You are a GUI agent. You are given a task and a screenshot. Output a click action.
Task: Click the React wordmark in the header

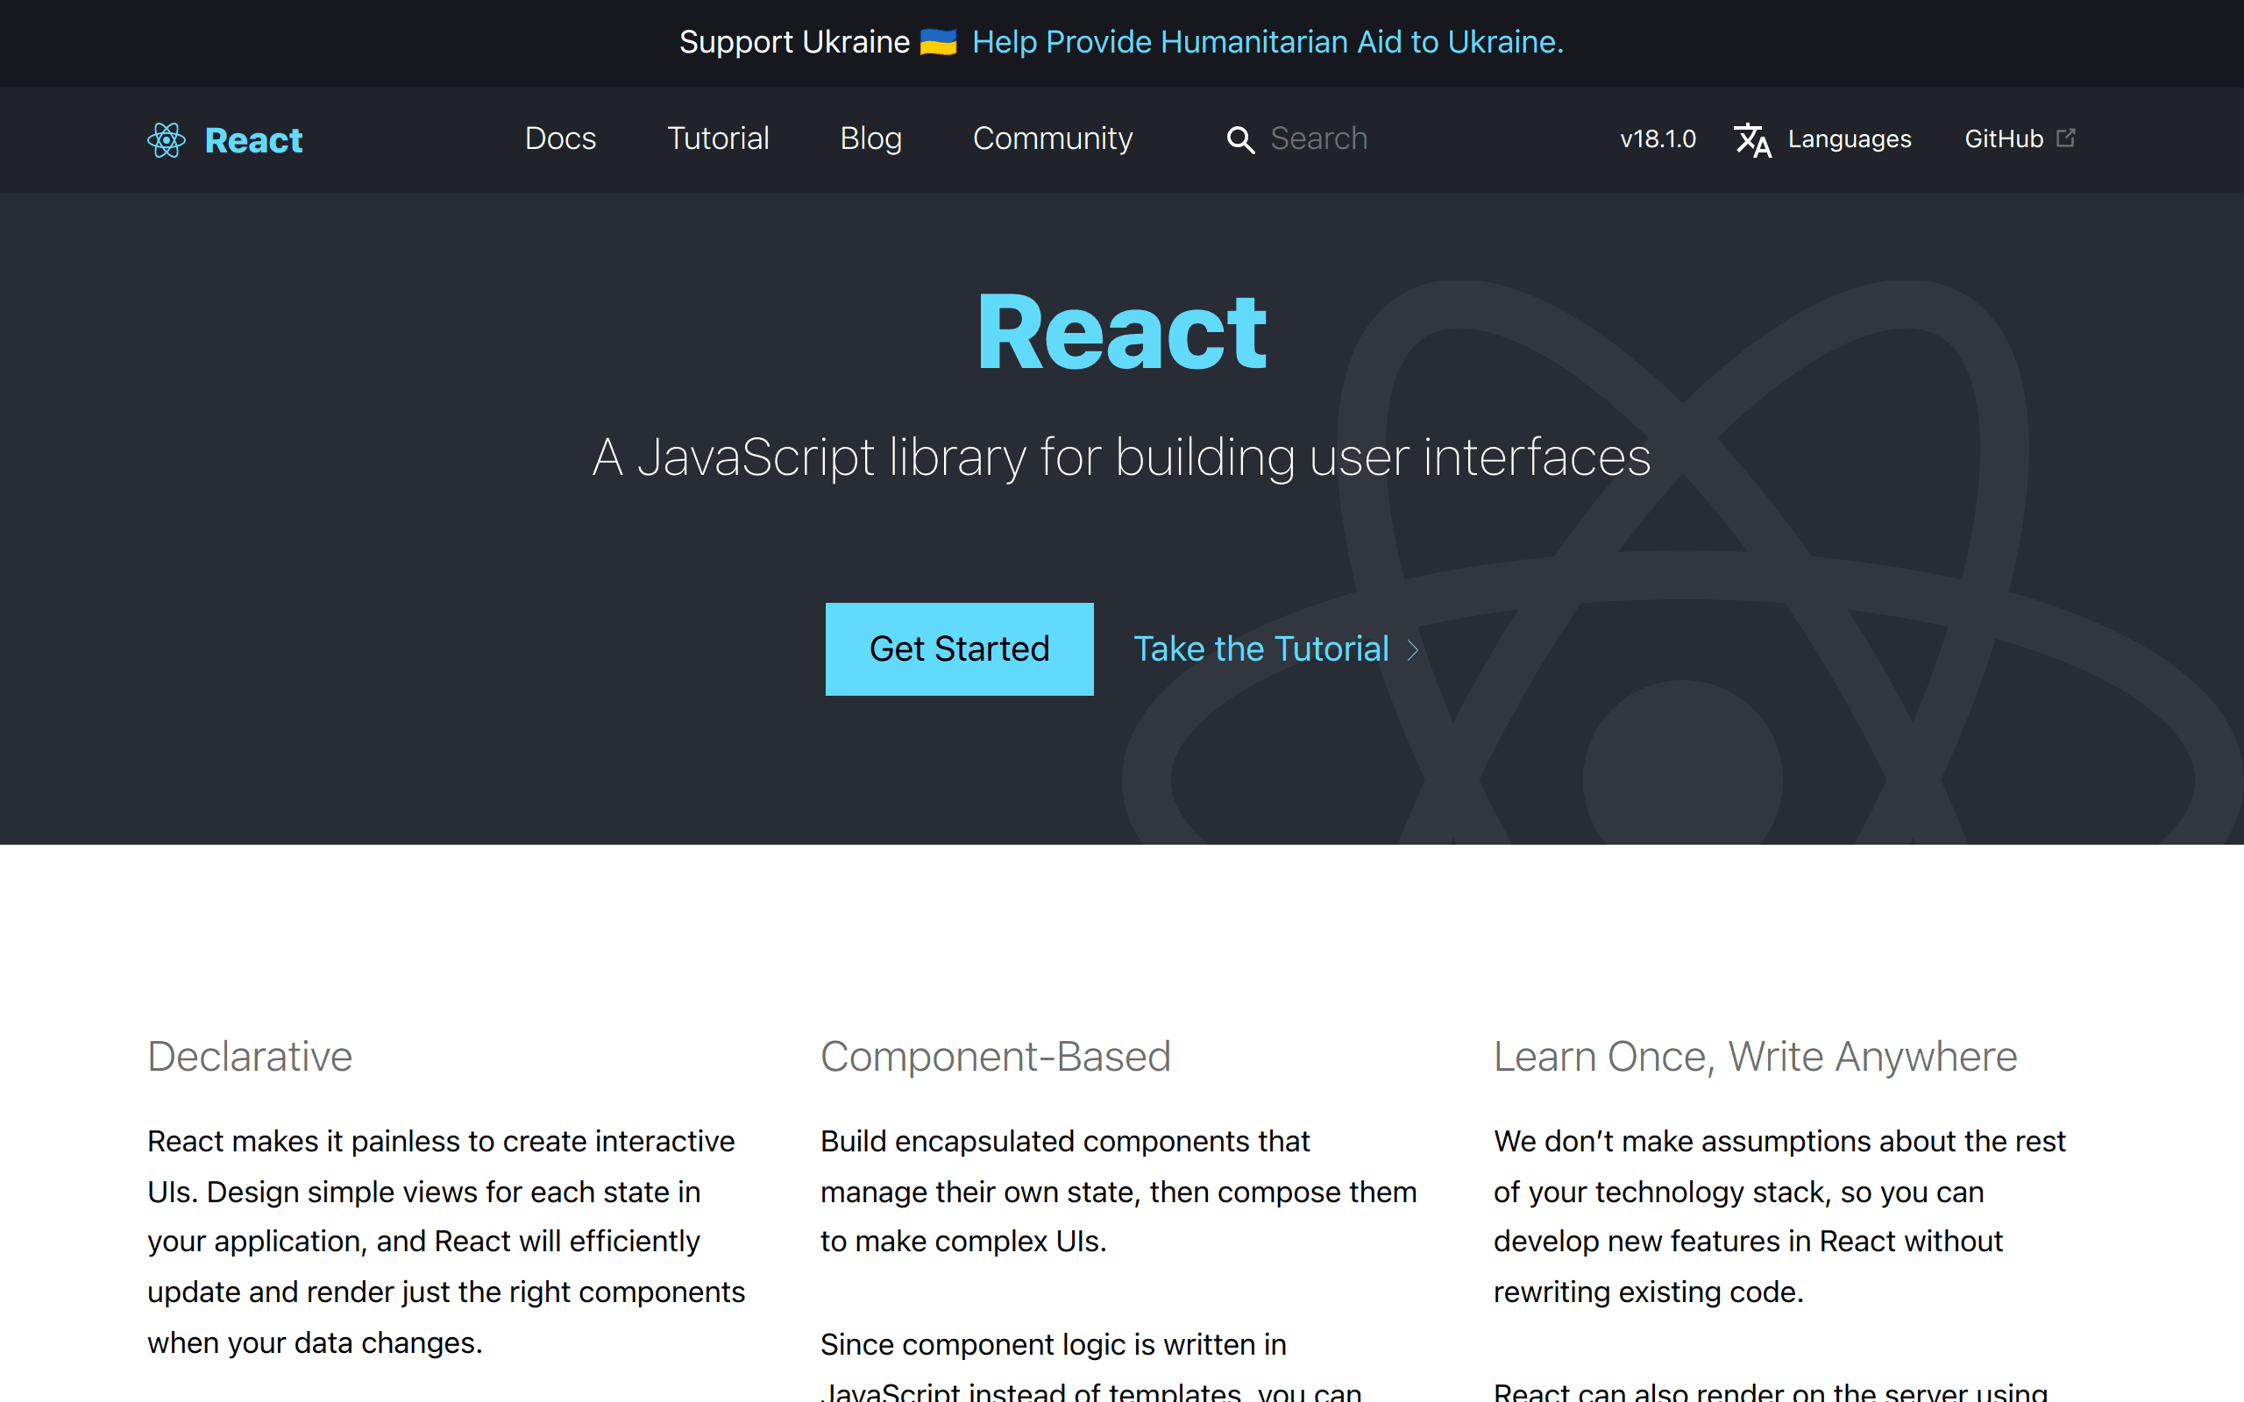tap(253, 140)
